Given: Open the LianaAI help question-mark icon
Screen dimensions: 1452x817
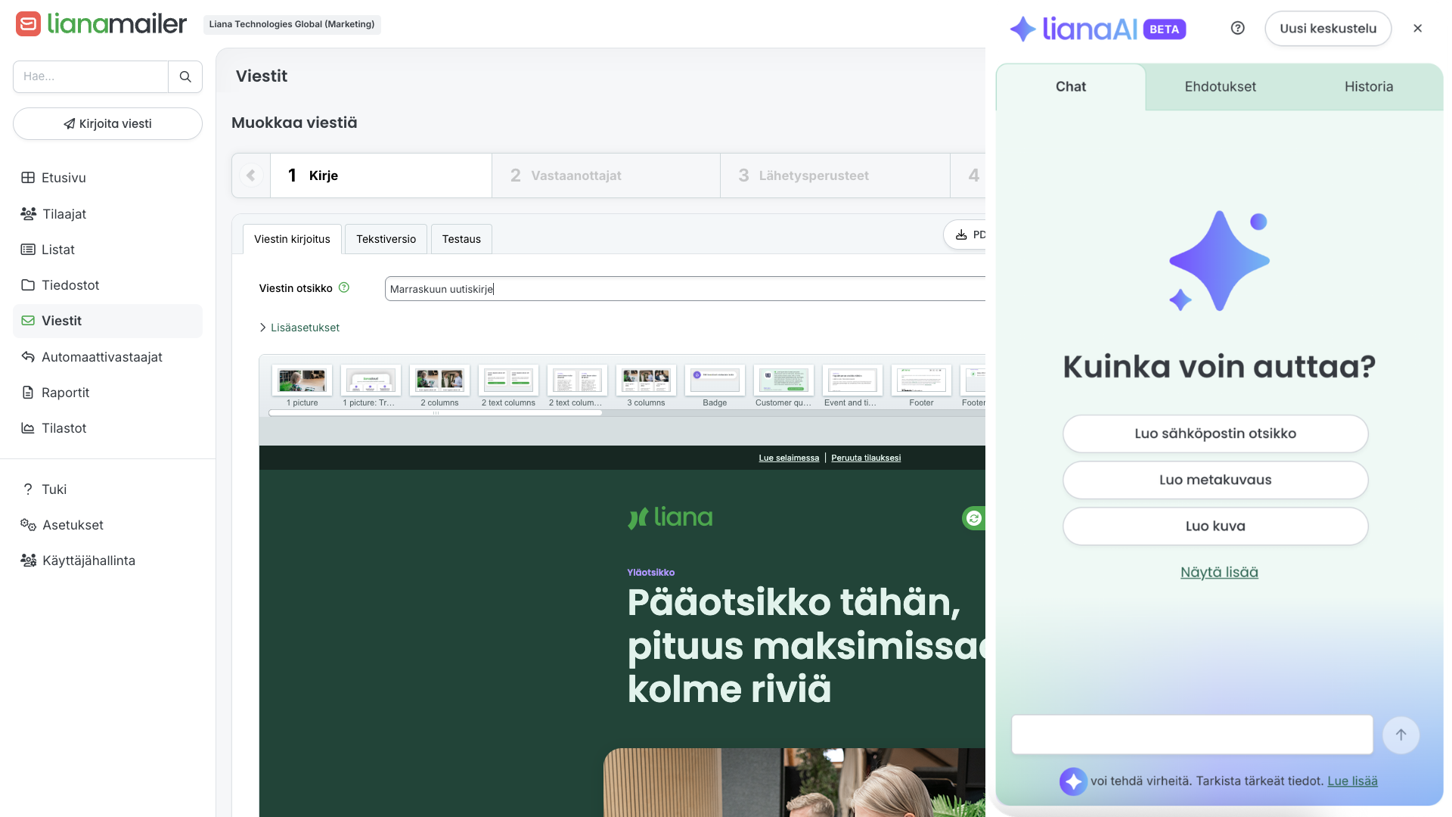Looking at the screenshot, I should point(1238,29).
